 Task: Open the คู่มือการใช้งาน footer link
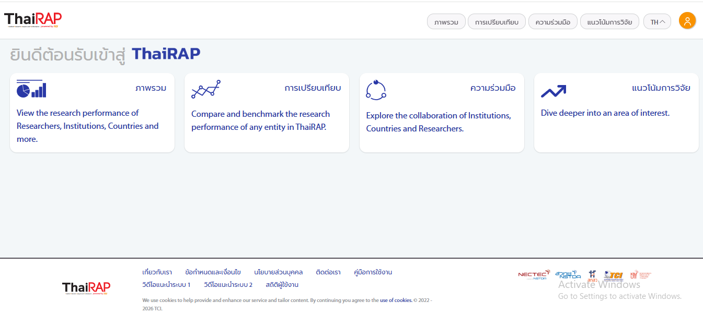pos(373,272)
